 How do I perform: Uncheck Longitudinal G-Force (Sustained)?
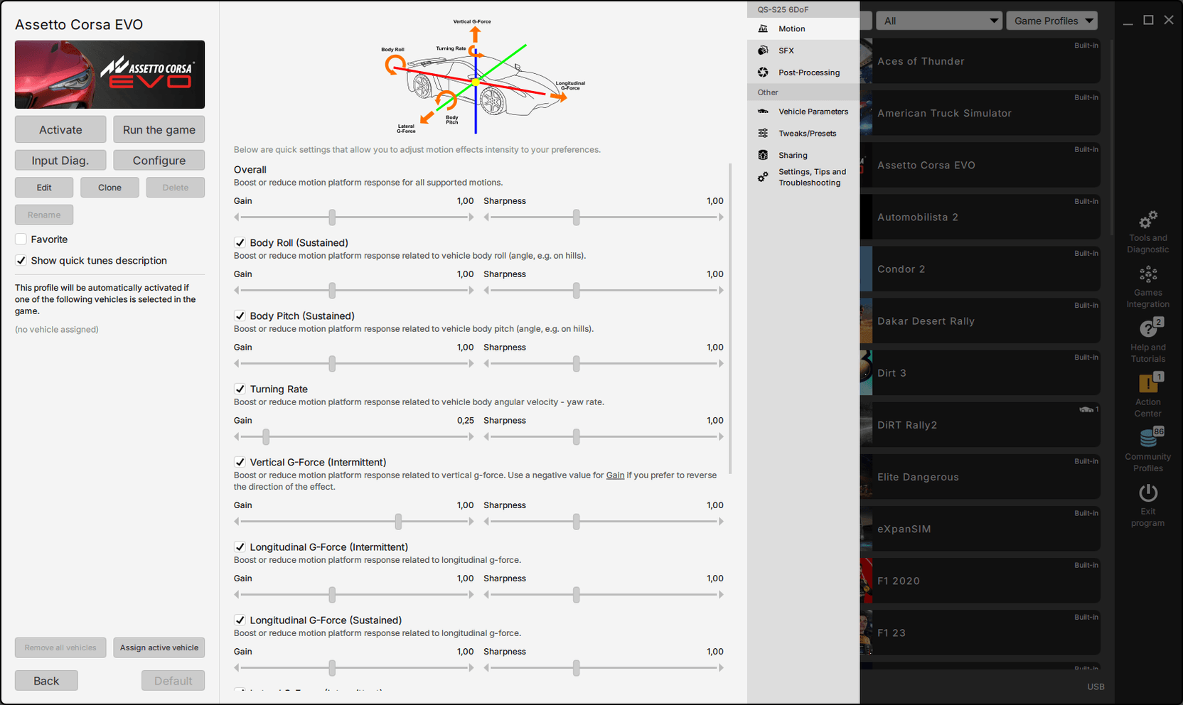pos(240,620)
